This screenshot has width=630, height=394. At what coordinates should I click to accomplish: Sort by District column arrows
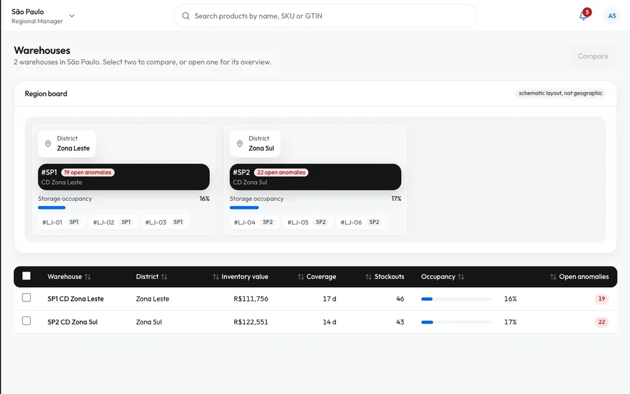point(164,276)
